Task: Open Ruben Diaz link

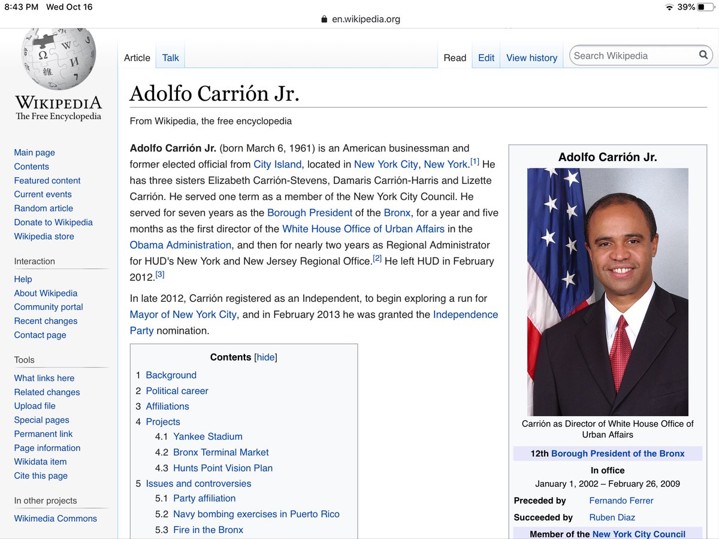Action: (612, 517)
